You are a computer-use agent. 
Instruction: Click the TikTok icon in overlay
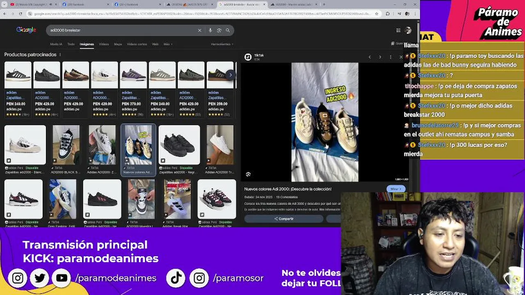[x=176, y=278]
